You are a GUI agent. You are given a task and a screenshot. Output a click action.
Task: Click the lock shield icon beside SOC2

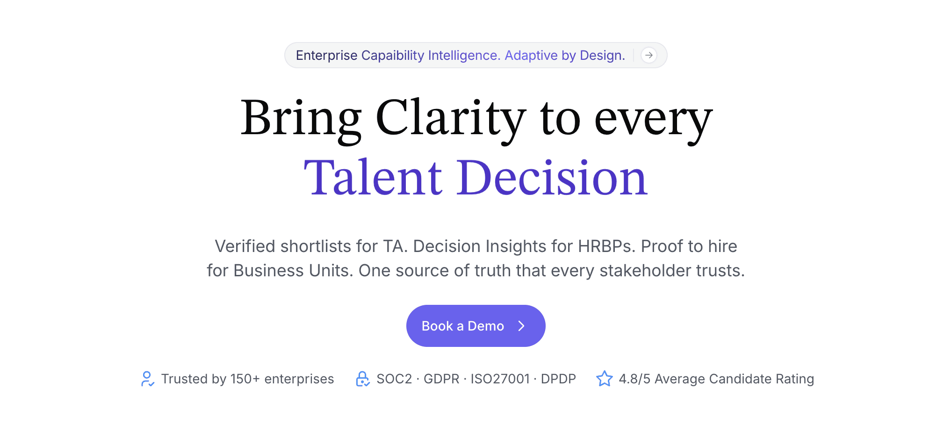pyautogui.click(x=362, y=379)
